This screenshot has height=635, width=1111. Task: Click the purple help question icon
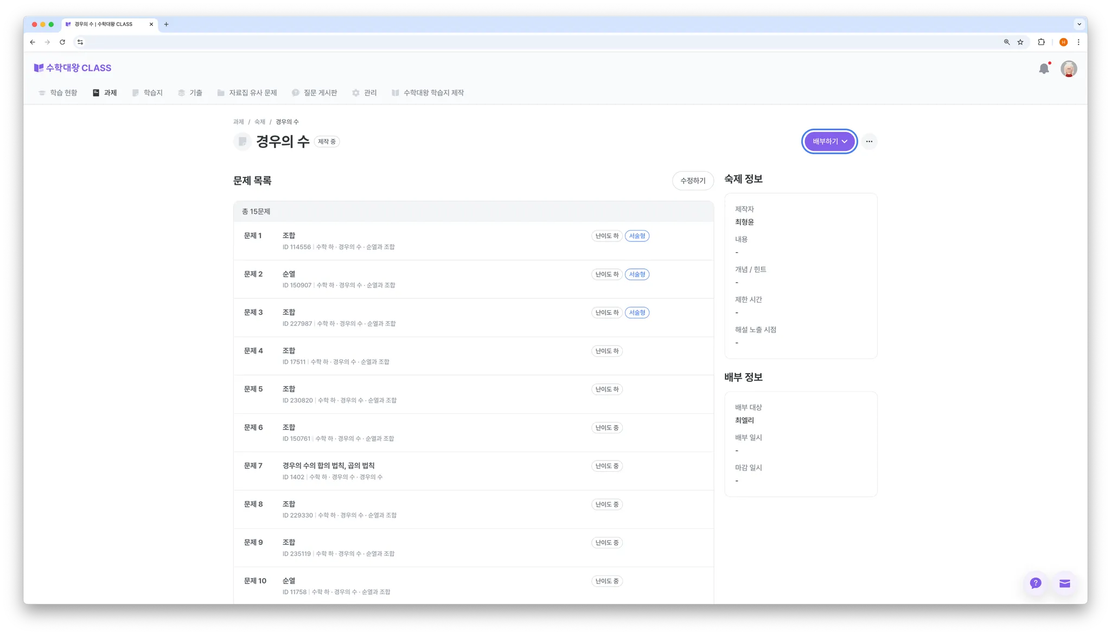click(1036, 583)
